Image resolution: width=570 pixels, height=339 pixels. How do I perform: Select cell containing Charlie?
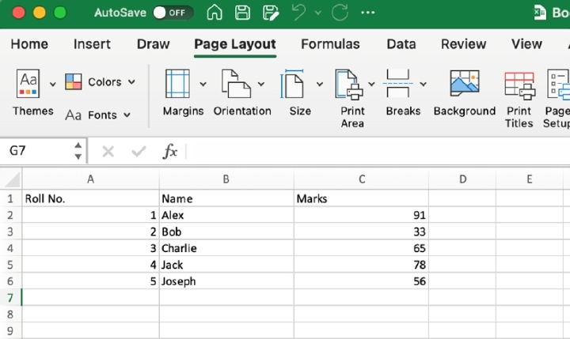[226, 248]
